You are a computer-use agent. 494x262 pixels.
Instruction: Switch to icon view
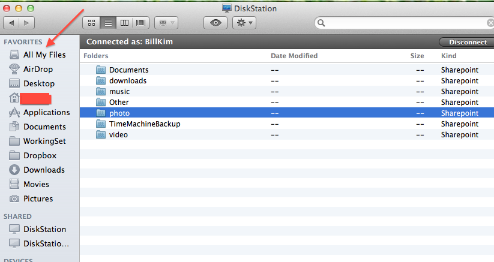click(91, 23)
